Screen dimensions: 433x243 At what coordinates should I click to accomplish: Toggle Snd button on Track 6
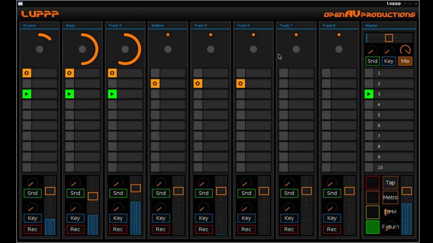click(x=246, y=193)
